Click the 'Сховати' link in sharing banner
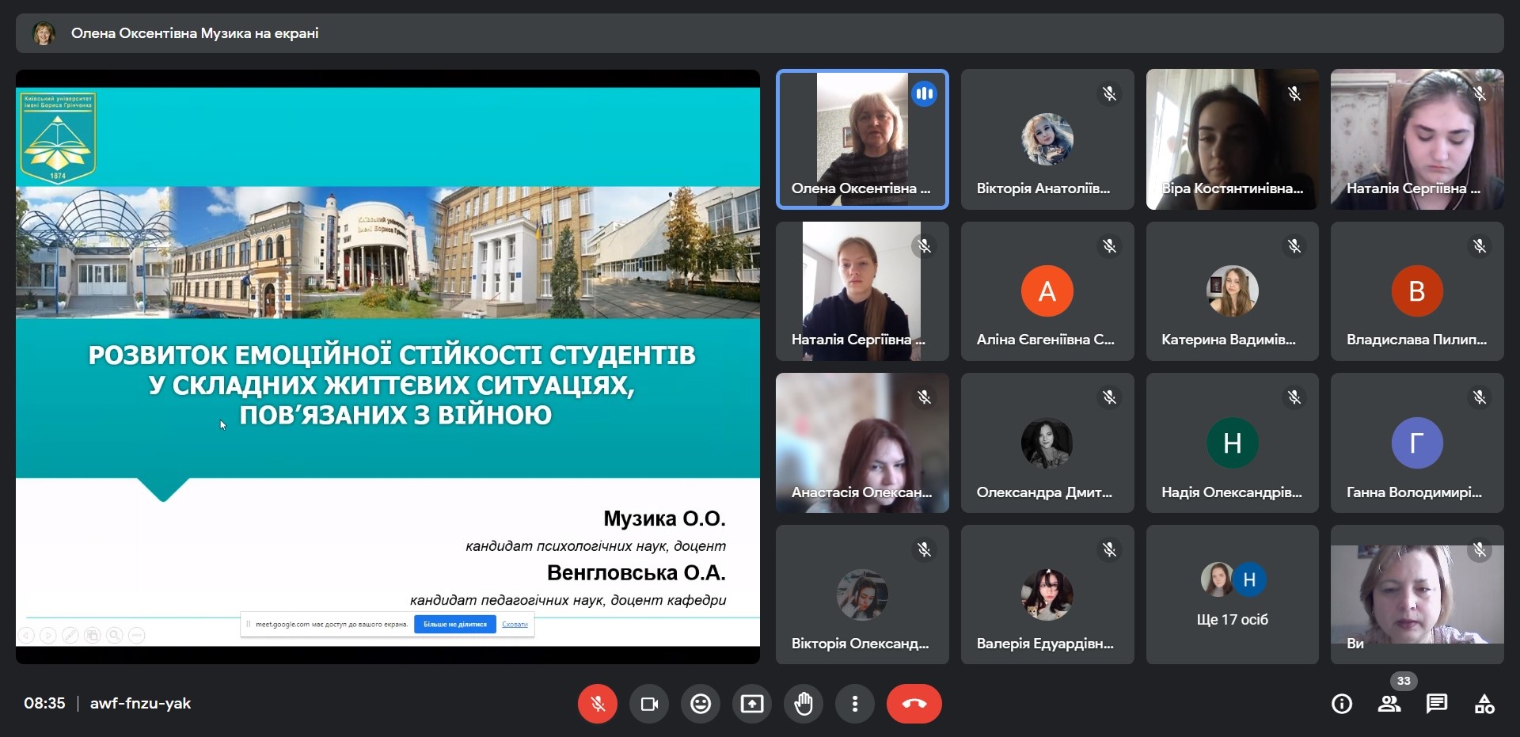The height and width of the screenshot is (737, 1520). (515, 625)
